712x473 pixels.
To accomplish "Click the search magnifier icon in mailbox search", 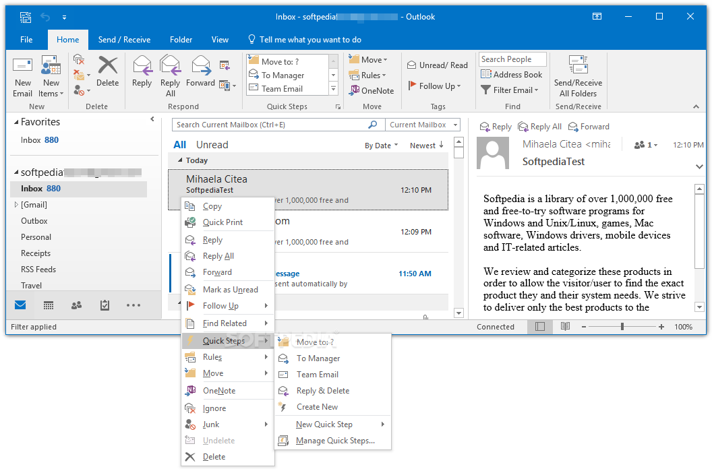I will coord(373,125).
